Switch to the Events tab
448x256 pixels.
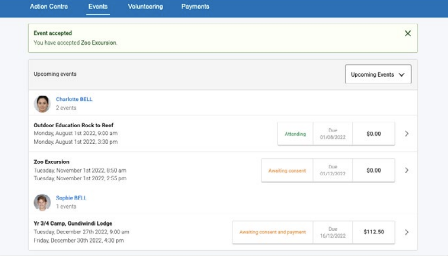tap(98, 6)
